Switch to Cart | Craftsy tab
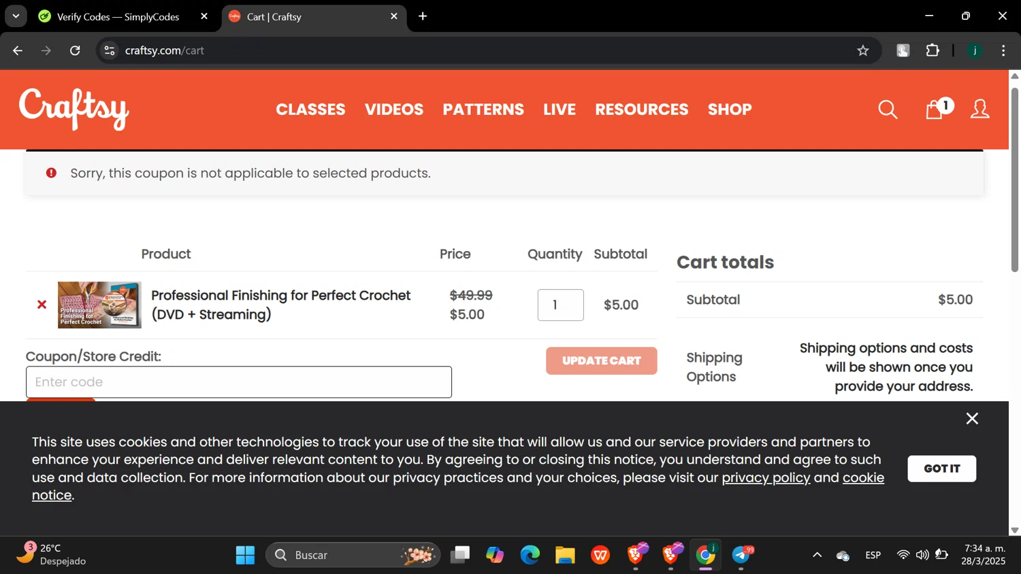 (314, 16)
